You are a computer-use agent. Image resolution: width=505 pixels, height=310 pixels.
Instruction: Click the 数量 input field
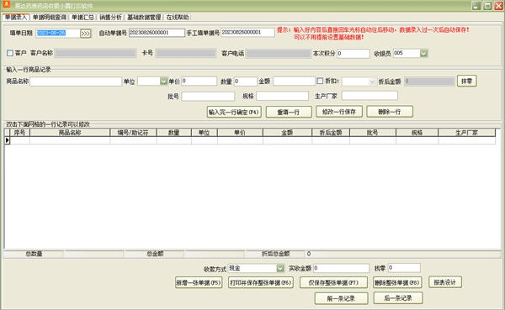[246, 81]
